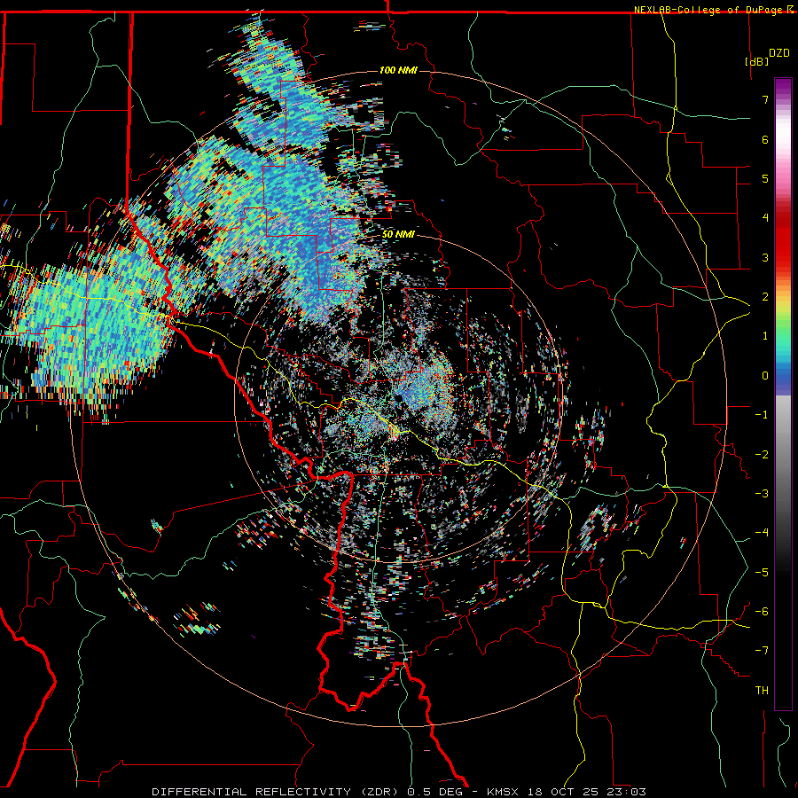Click the 6 value on color scale
Image resolution: width=798 pixels, height=798 pixels.
(765, 139)
